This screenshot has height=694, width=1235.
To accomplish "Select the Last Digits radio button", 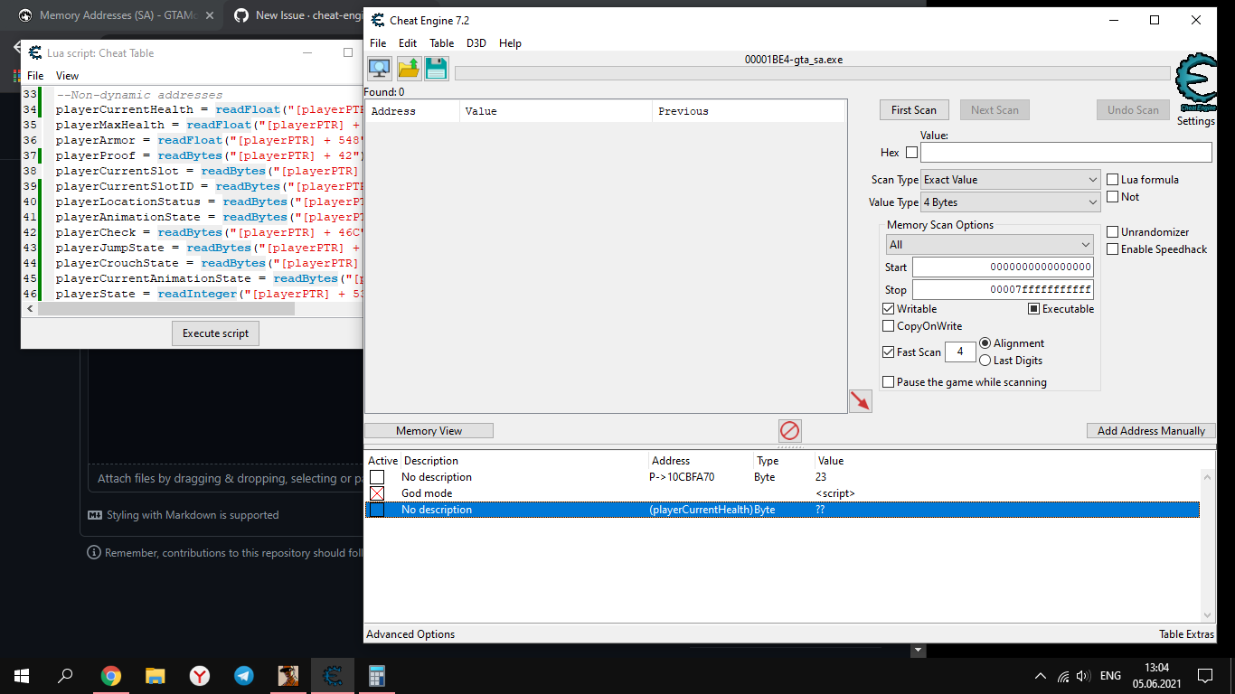I will [x=985, y=360].
